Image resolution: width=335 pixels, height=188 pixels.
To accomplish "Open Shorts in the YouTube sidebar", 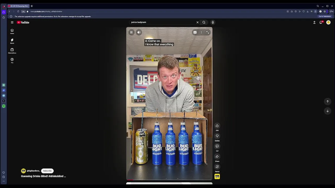I will click(x=12, y=41).
